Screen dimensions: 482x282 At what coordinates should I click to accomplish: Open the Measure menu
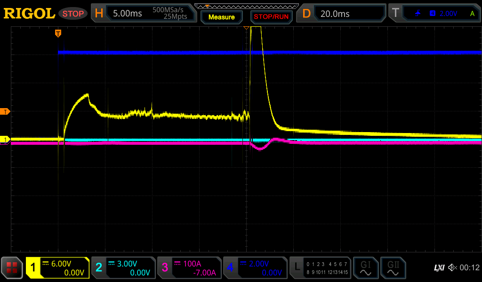tap(221, 17)
